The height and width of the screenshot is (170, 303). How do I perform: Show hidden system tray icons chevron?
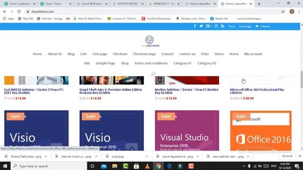[x=244, y=166]
